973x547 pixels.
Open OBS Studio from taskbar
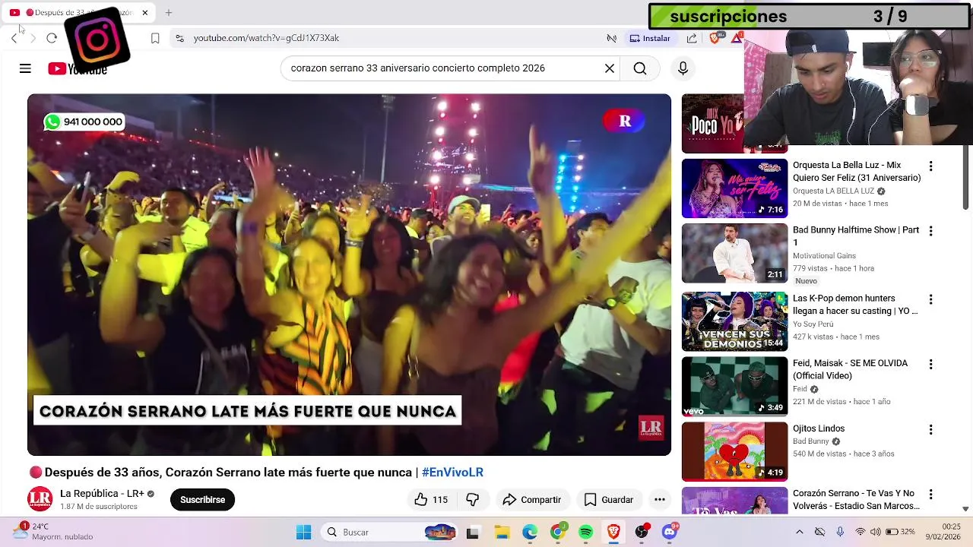(x=642, y=532)
